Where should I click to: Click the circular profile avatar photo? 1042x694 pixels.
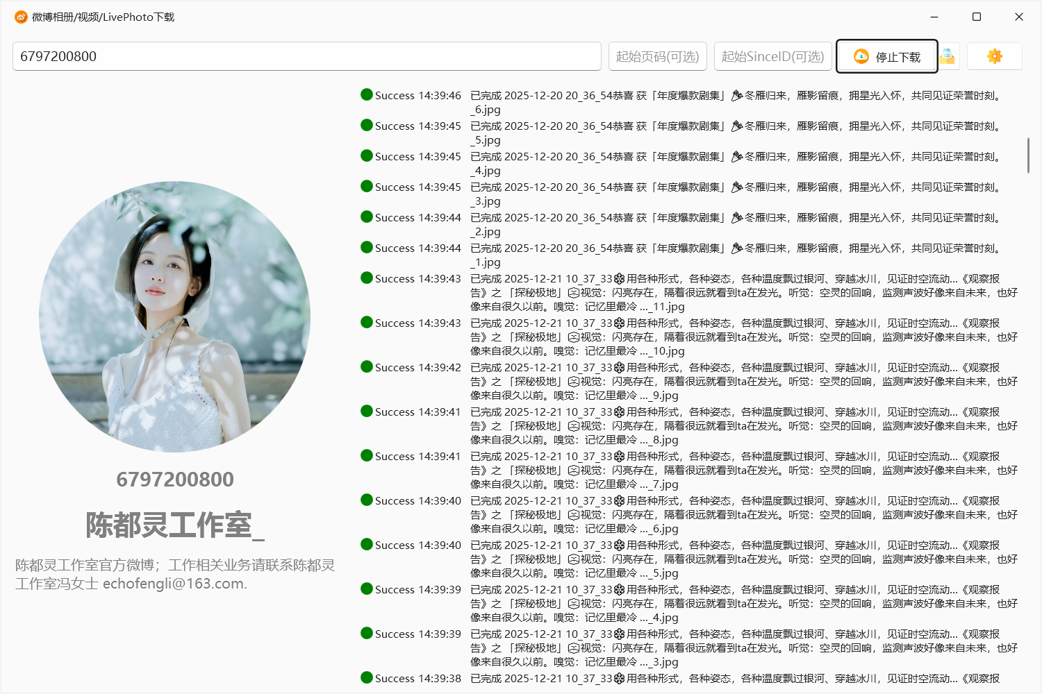coord(175,317)
